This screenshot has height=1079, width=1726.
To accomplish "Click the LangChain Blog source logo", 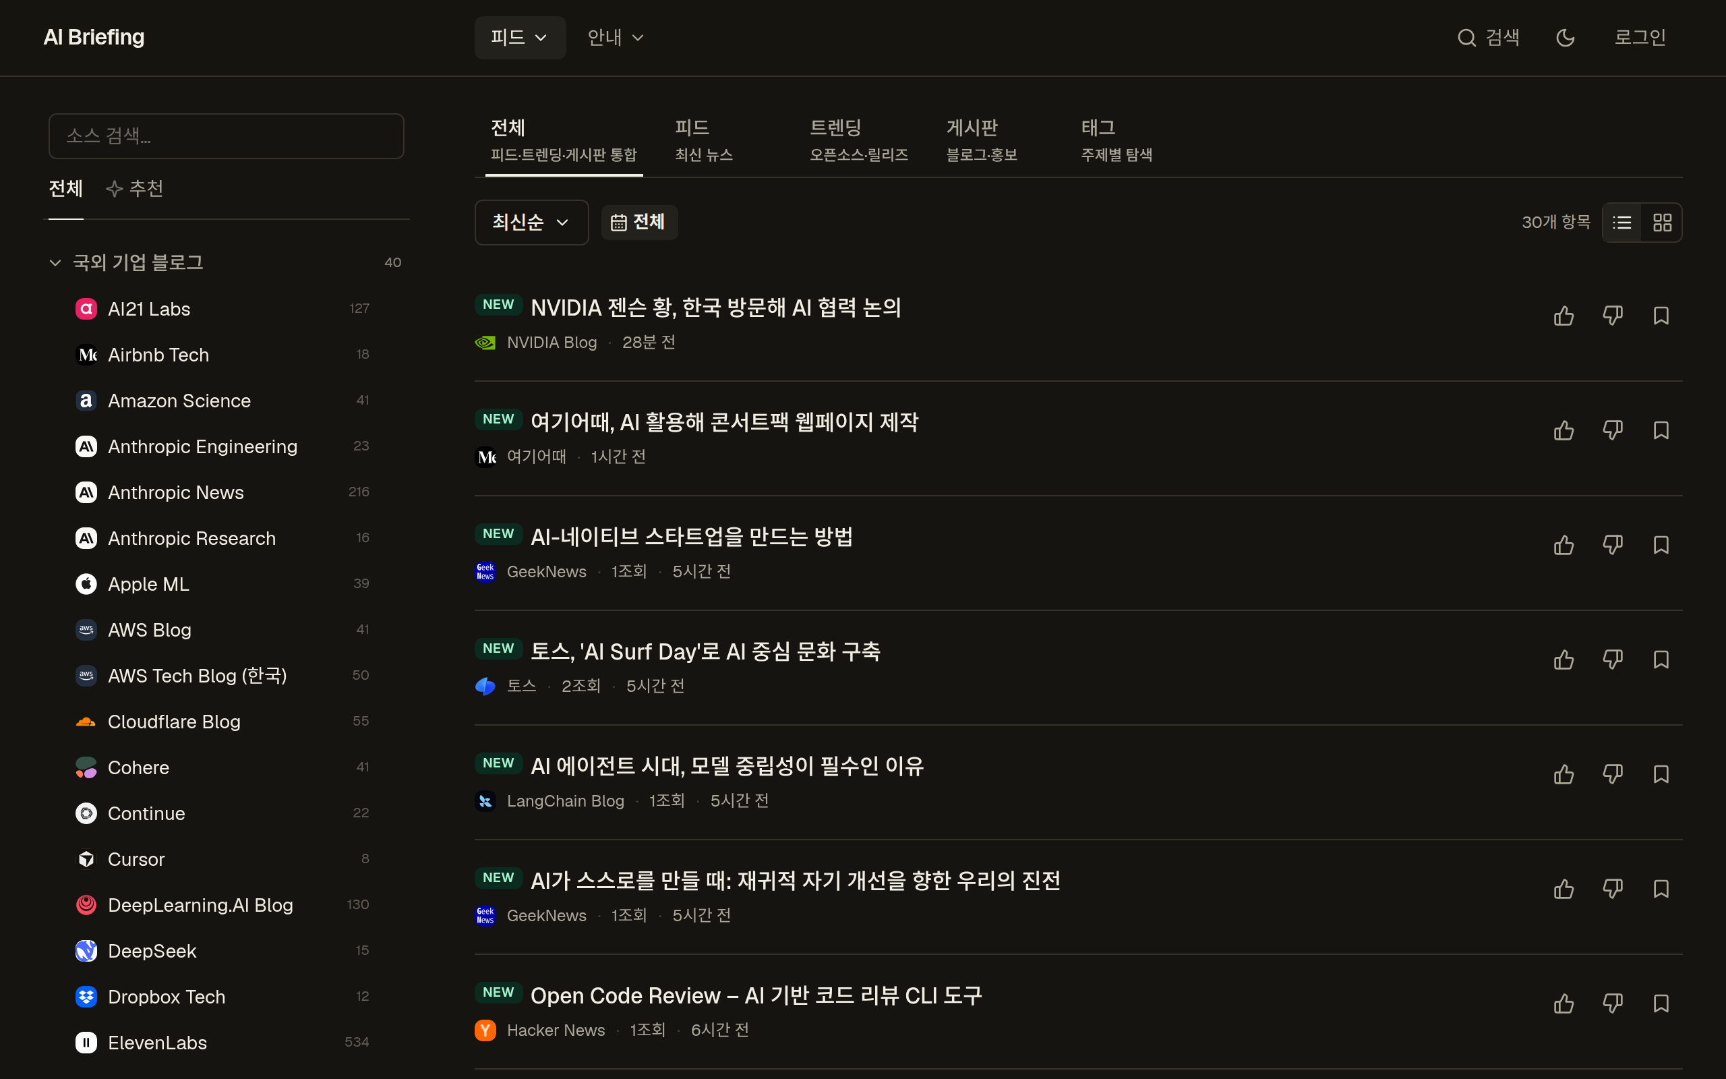I will pos(485,801).
